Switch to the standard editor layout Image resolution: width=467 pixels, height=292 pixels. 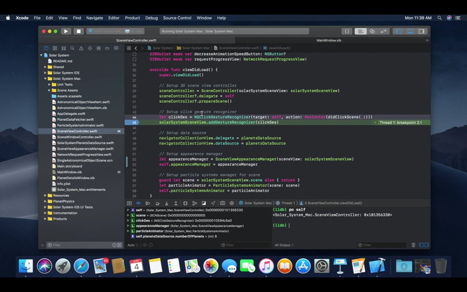pyautogui.click(x=360, y=31)
